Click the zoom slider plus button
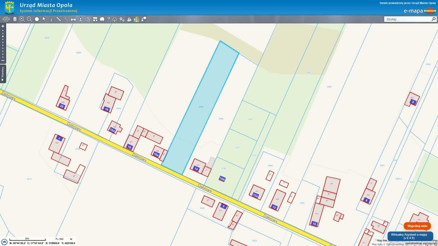The width and height of the screenshot is (438, 246). pyautogui.click(x=3, y=26)
